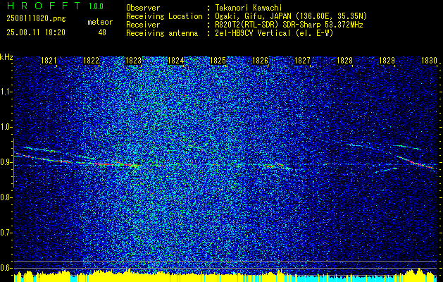Click the Observer label

(143, 8)
